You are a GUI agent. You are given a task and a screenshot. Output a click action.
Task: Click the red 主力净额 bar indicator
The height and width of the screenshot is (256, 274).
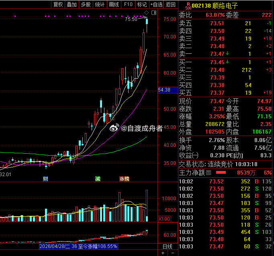coord(221,173)
